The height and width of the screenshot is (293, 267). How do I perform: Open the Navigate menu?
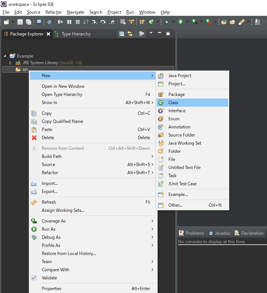tap(76, 12)
